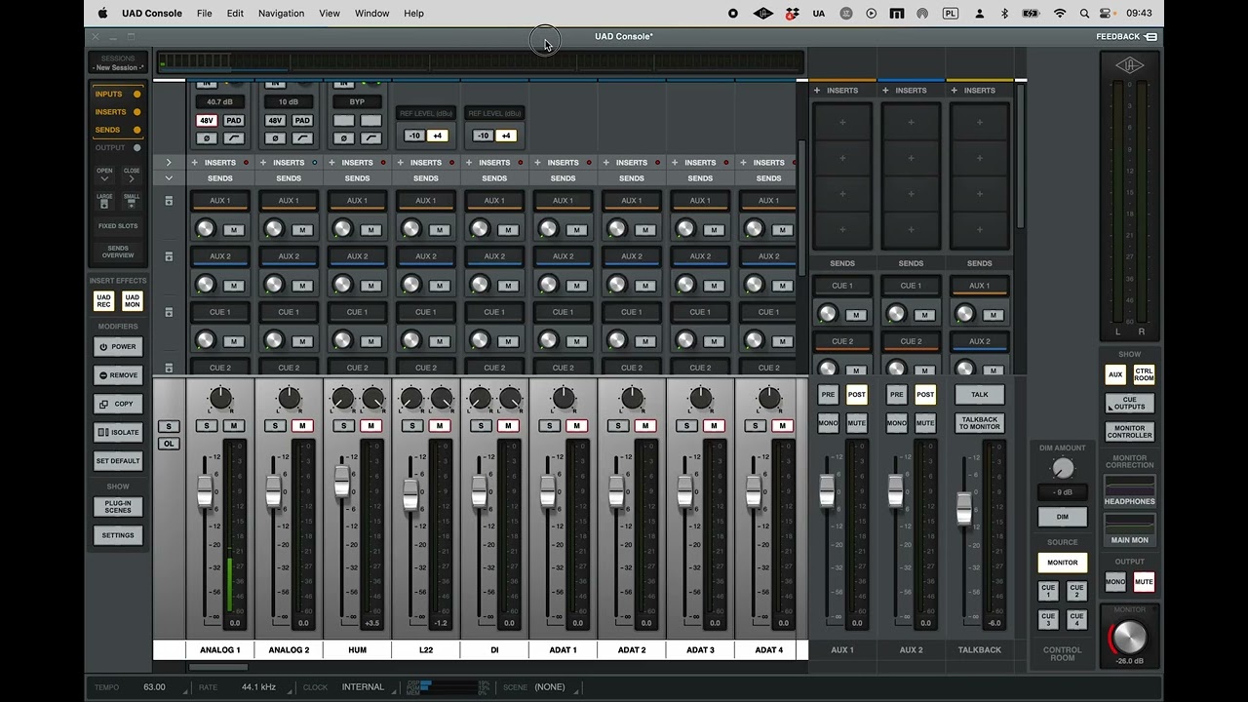Click the Universal Audio logo above meters
This screenshot has height=702, width=1248.
click(1130, 65)
